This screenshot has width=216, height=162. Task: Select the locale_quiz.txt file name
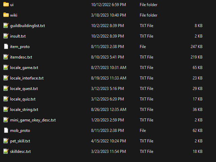[23, 99]
